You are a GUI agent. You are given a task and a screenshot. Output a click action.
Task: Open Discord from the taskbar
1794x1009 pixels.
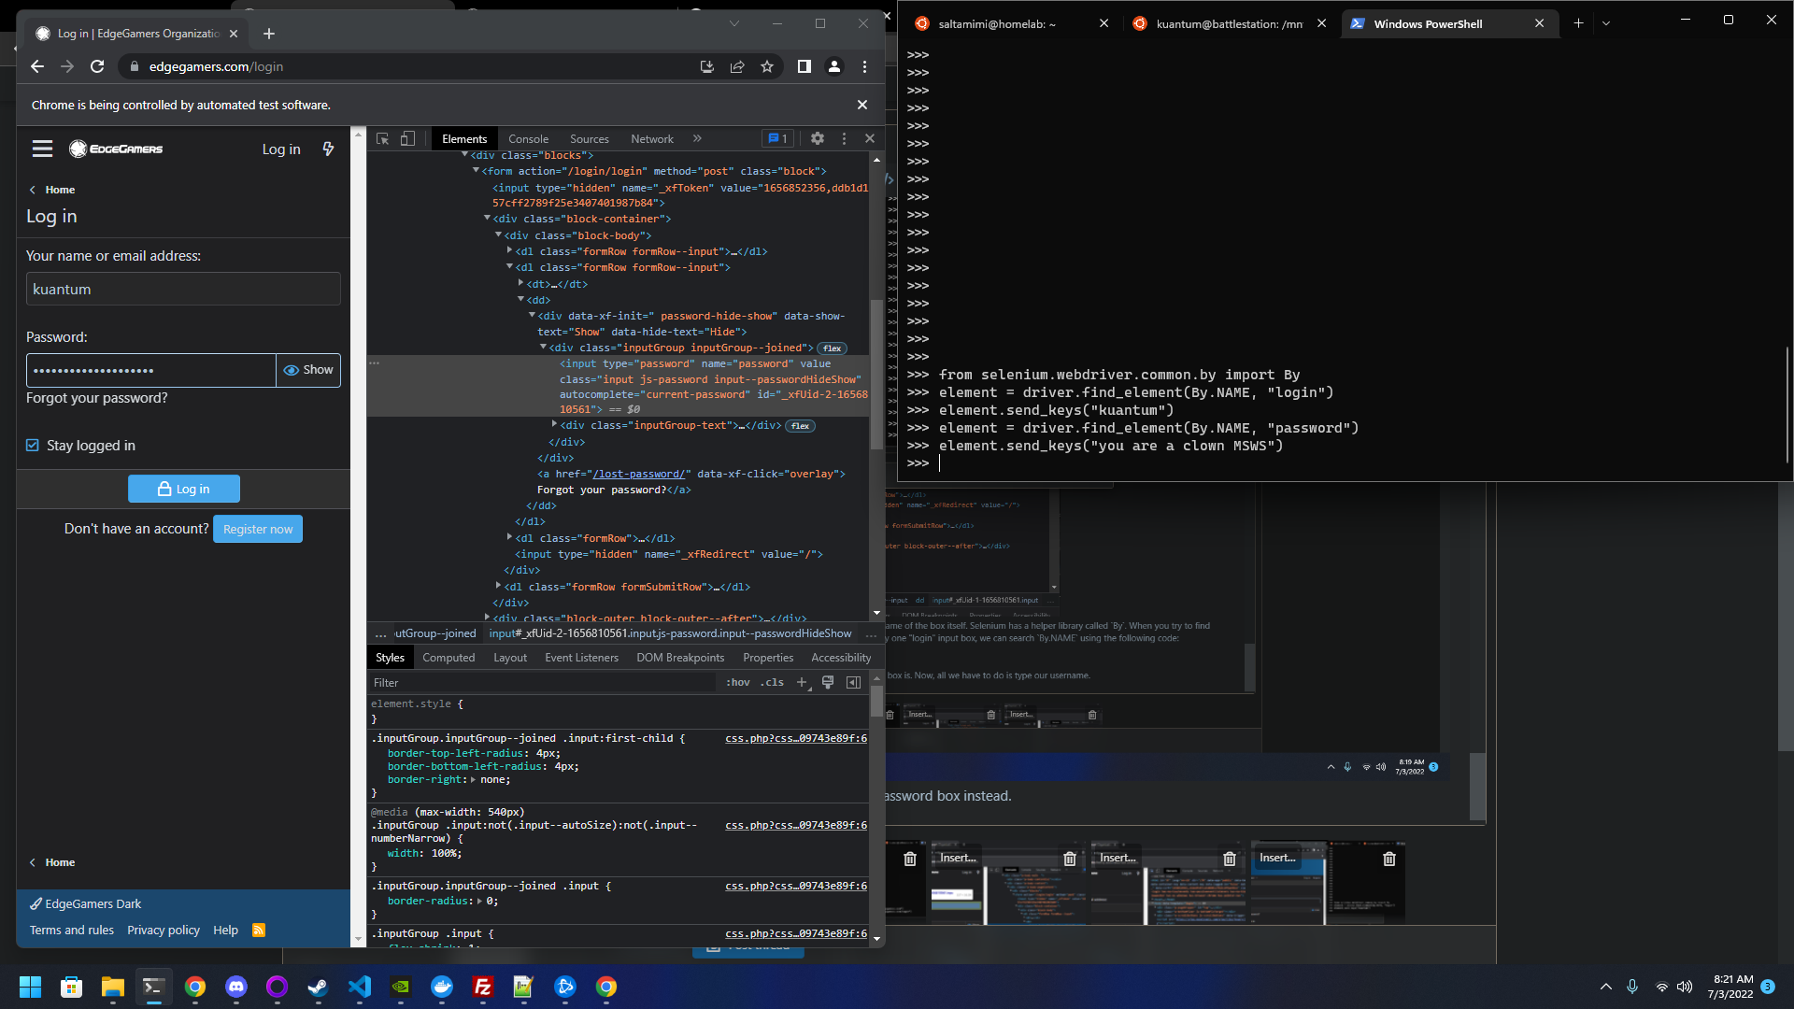[x=236, y=987]
